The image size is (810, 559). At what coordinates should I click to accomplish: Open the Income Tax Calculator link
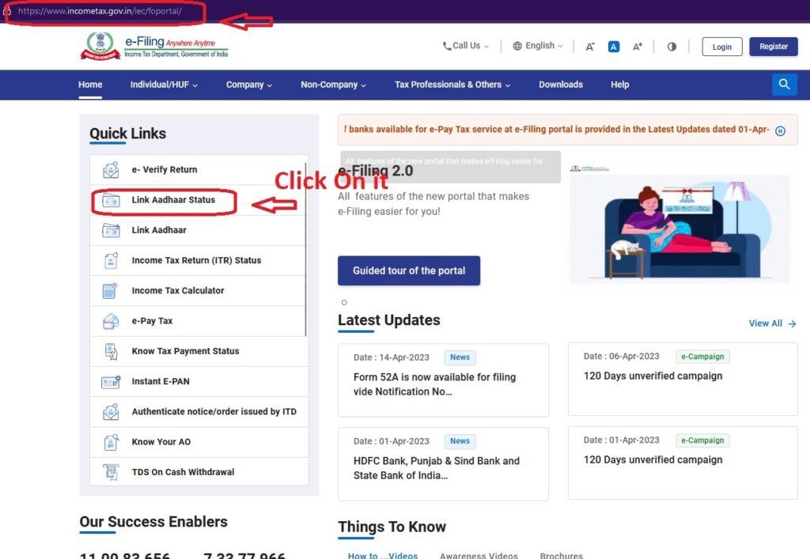tap(178, 291)
